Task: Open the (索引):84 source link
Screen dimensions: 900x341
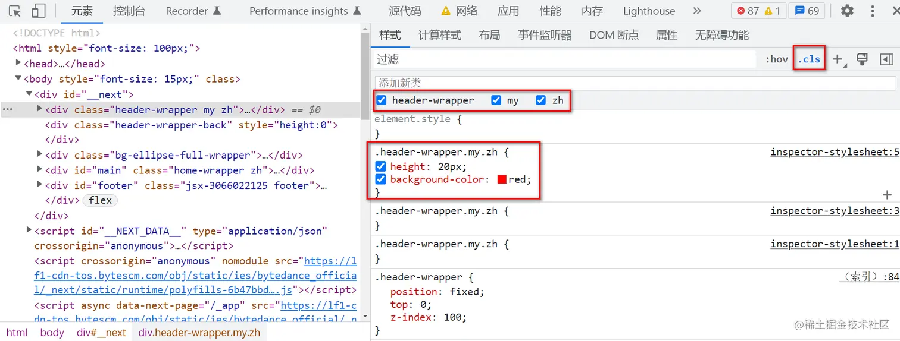Action: tap(869, 277)
